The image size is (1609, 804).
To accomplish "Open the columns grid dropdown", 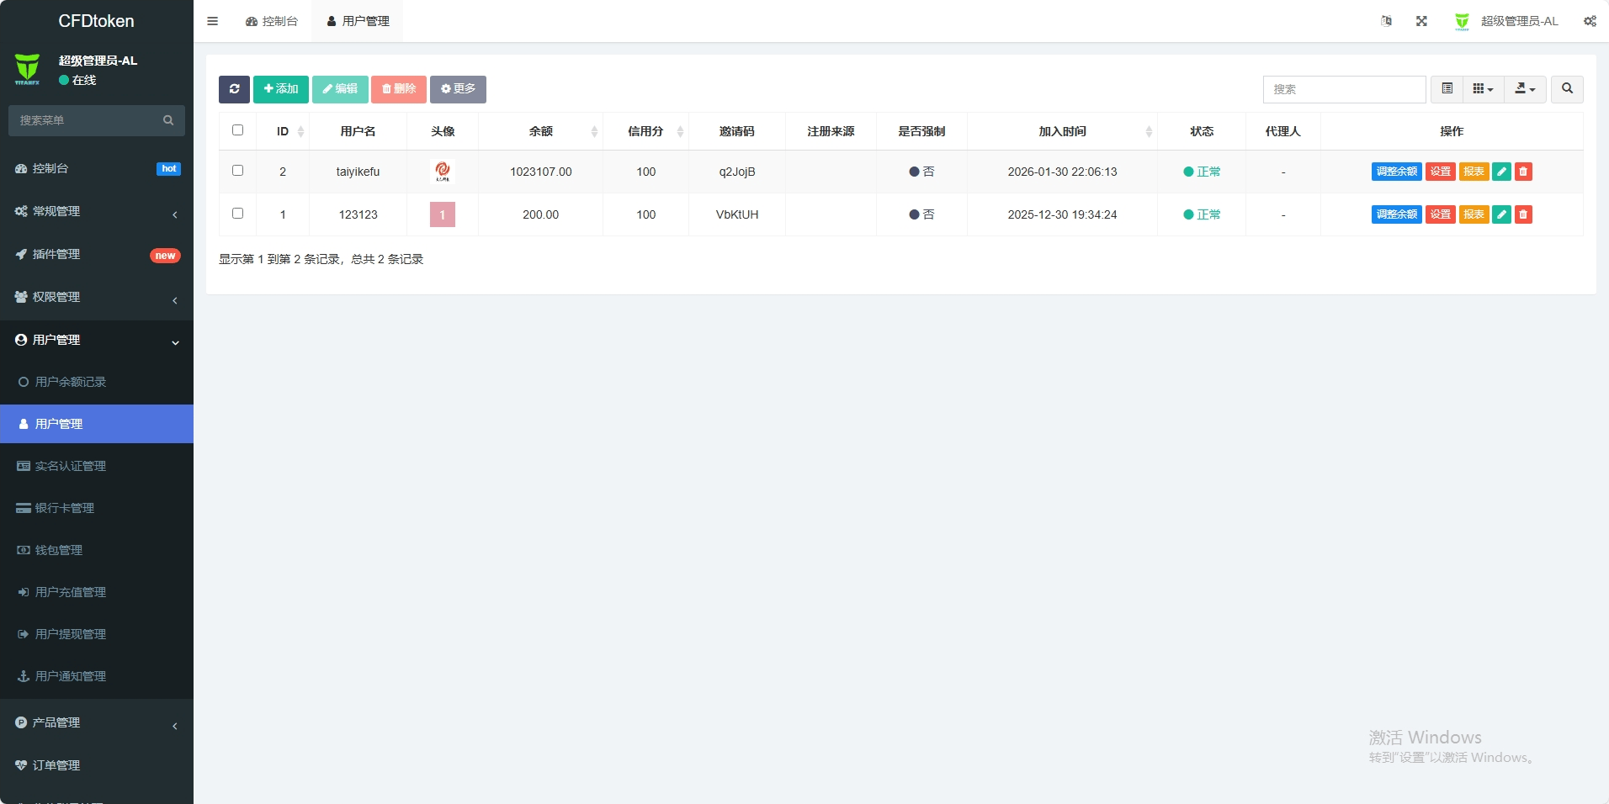I will click(1483, 89).
